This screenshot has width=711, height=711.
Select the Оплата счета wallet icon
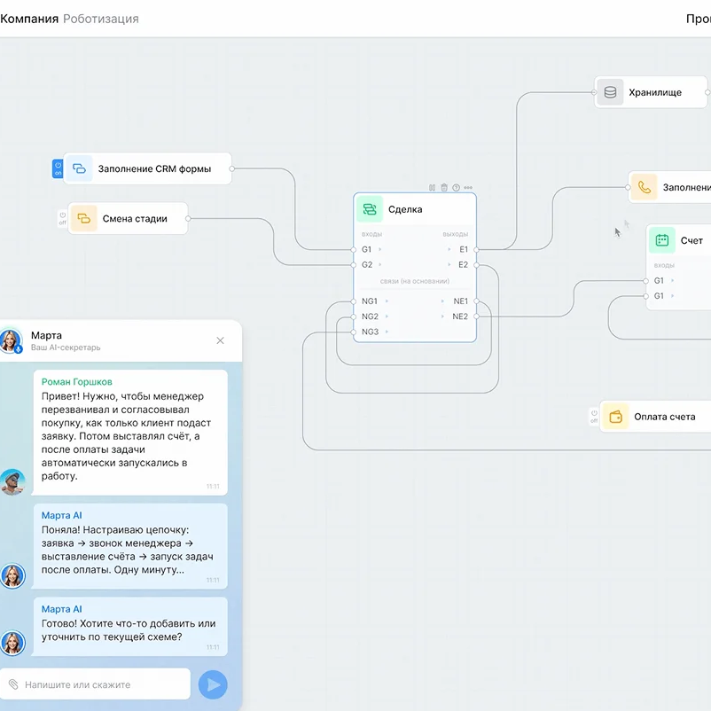[x=615, y=417]
